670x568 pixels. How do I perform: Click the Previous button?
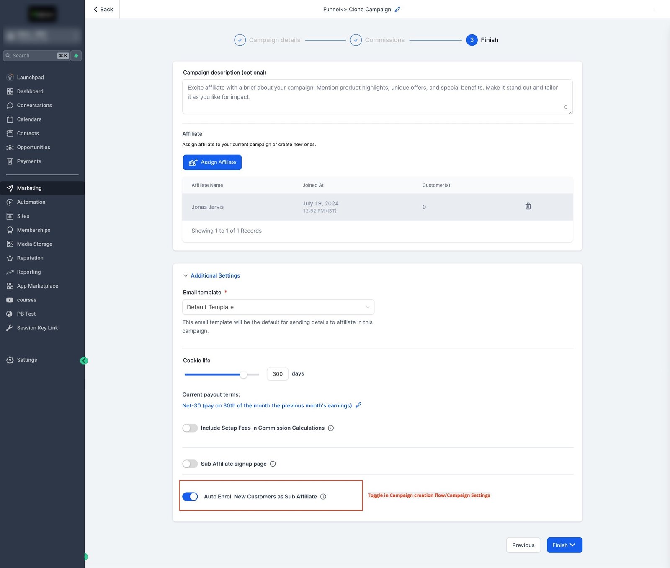[523, 545]
